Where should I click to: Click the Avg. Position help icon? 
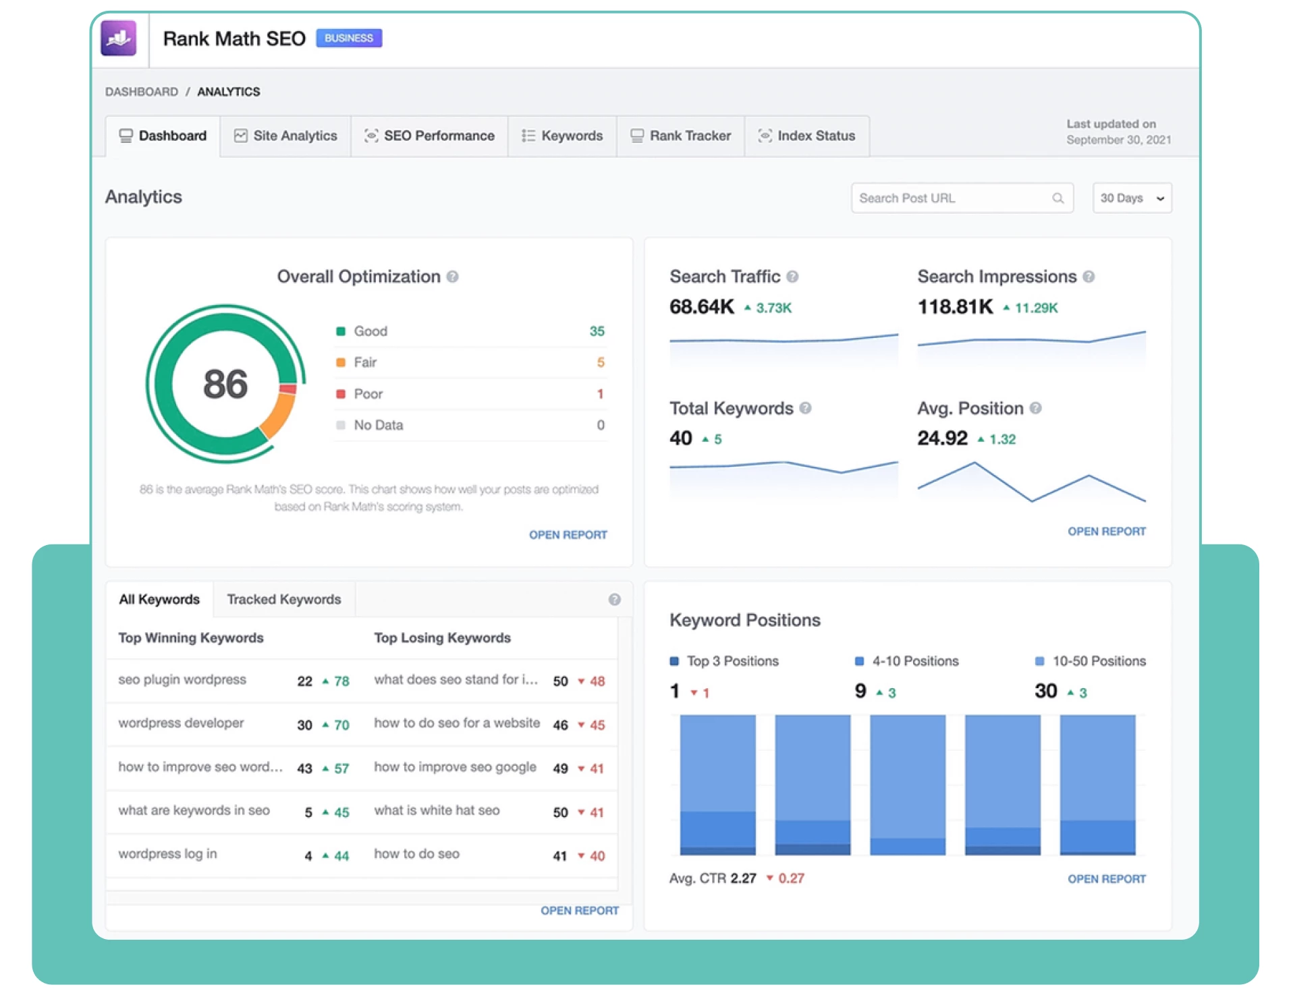point(1036,408)
